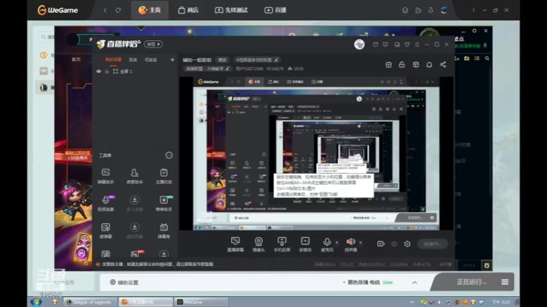Switch to the WeGame taskbar item

(200, 302)
